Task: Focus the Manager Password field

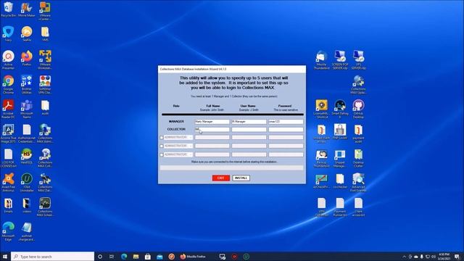Action: [286, 122]
